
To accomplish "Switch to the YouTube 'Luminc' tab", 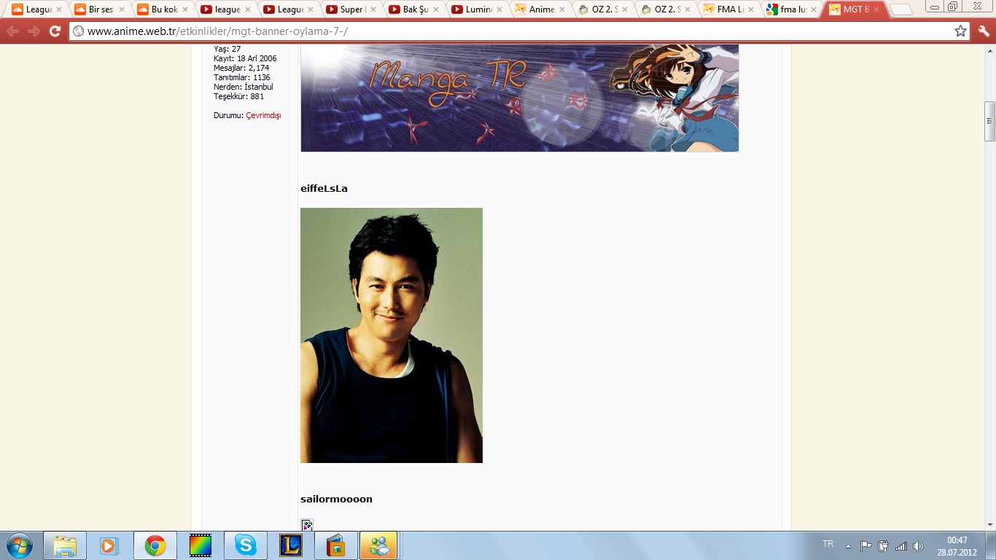I will click(x=478, y=9).
